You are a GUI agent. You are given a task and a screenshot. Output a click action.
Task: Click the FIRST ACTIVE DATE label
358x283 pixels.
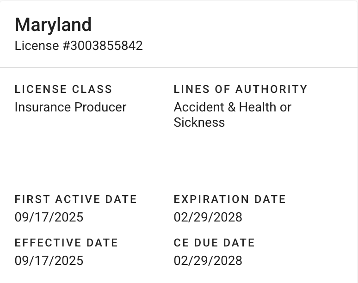point(76,199)
